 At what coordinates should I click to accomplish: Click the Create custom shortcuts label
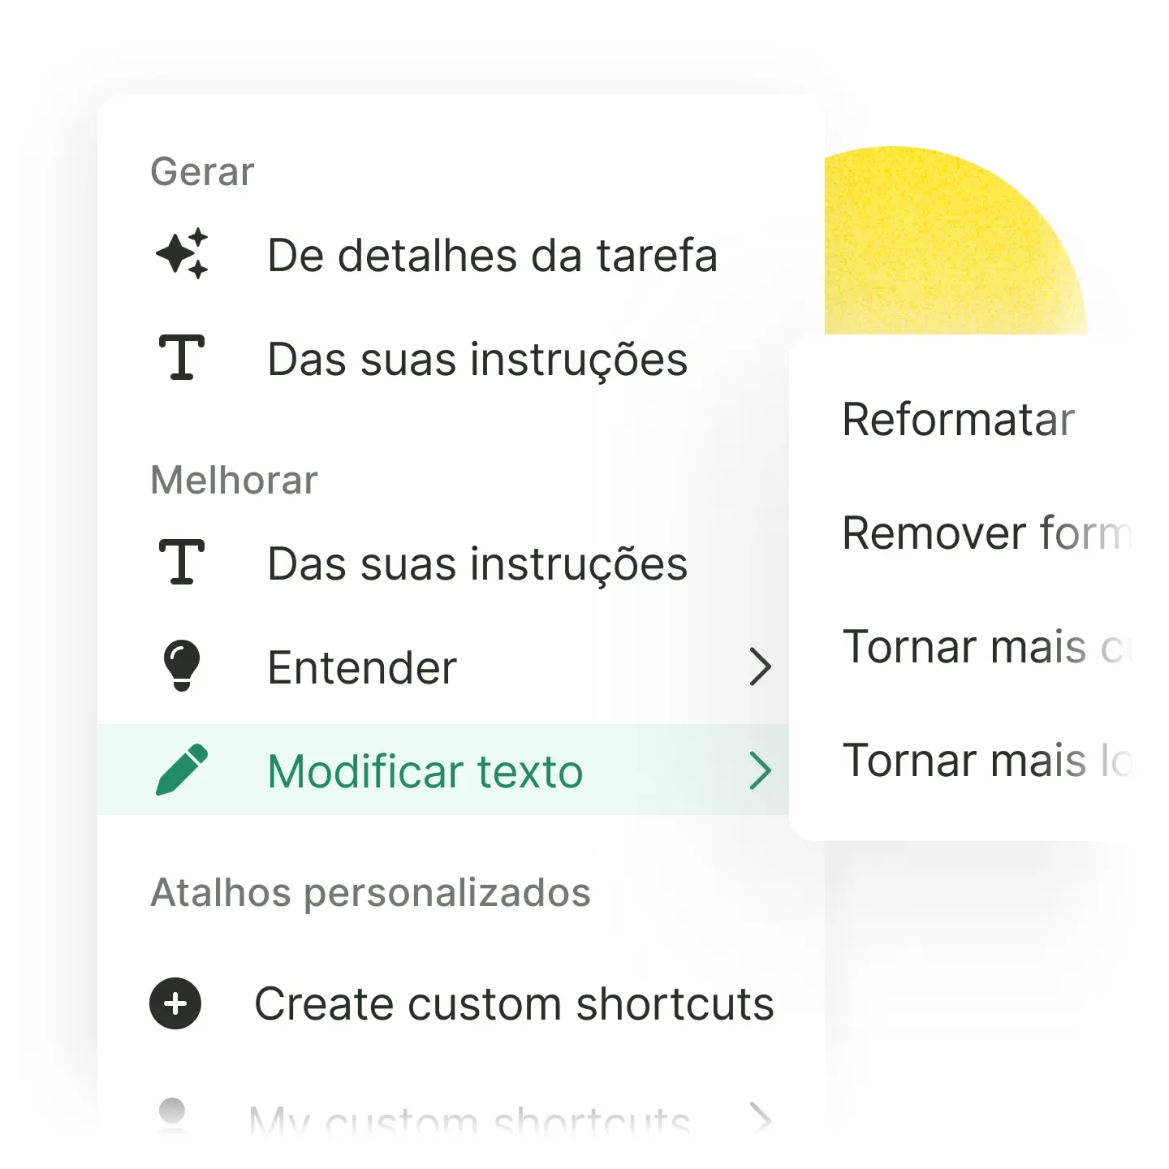tap(514, 1004)
